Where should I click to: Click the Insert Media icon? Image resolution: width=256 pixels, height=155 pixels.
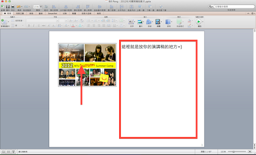point(158,22)
